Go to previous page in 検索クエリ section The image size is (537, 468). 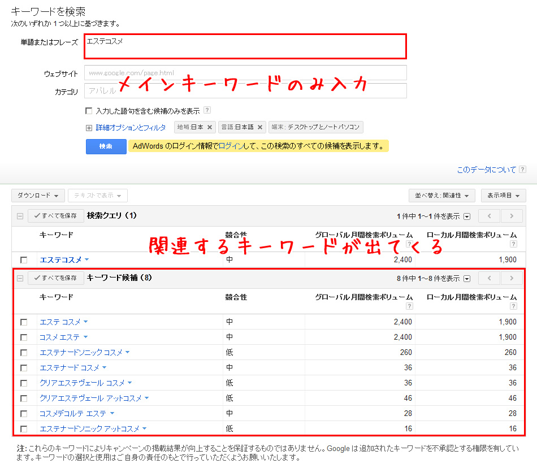(x=489, y=216)
